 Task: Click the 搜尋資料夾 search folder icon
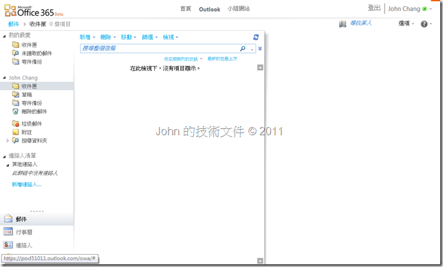pyautogui.click(x=16, y=141)
